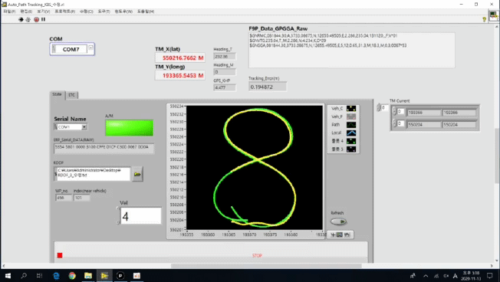Pause the VI with the pause icon
The height and width of the screenshot is (282, 500).
[44, 19]
